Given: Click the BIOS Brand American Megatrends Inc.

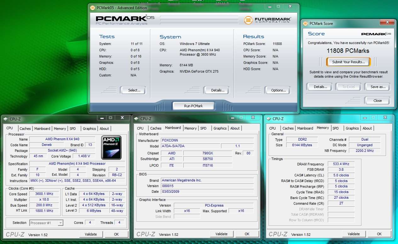Looking at the screenshot, I should (x=207, y=180).
